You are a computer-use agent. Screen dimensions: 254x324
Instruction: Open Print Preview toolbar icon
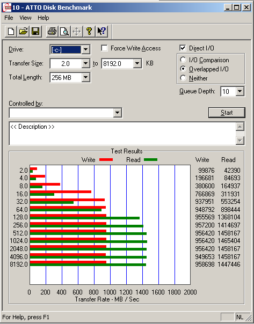point(64,32)
